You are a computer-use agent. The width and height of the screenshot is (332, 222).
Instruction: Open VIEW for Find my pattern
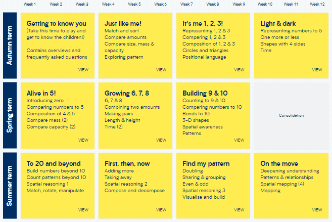[239, 210]
